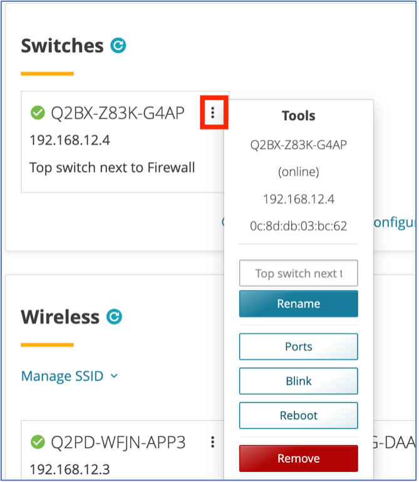Click green online status icon of Q2BX-Z83K-G4AP
This screenshot has height=482, width=419.
(x=38, y=113)
